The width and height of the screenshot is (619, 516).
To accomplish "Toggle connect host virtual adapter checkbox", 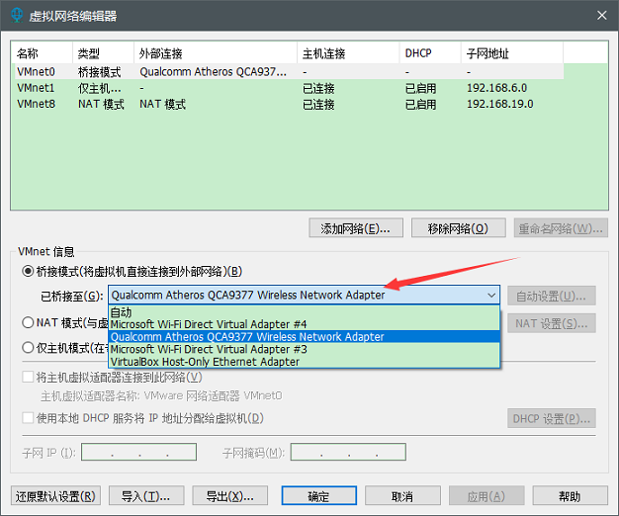I will point(28,378).
